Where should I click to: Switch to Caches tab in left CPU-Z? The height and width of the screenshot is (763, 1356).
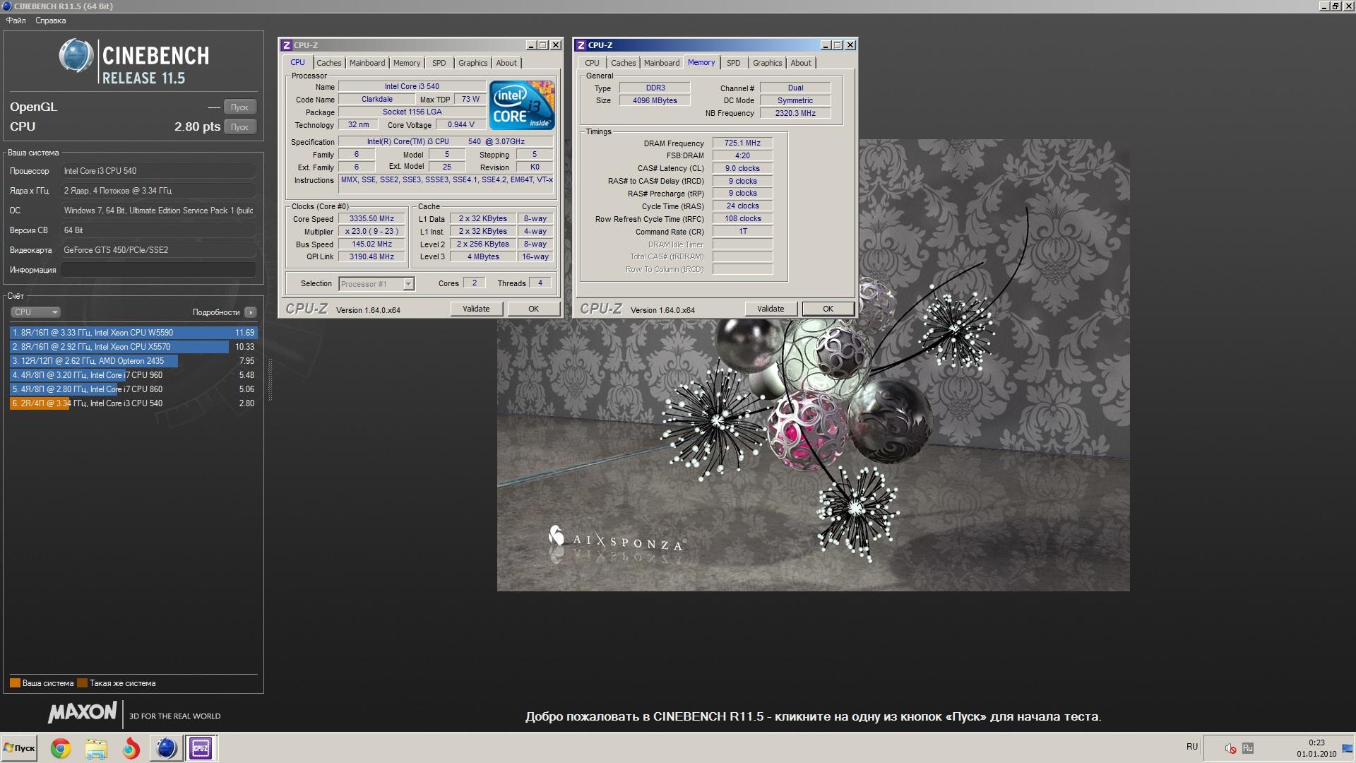click(328, 63)
